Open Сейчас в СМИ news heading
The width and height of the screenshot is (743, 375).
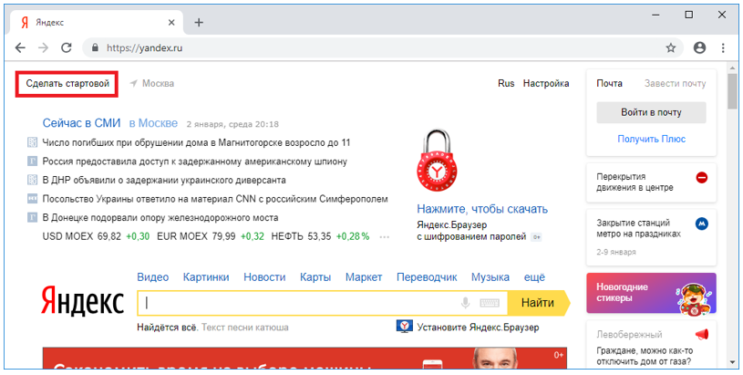tap(81, 123)
